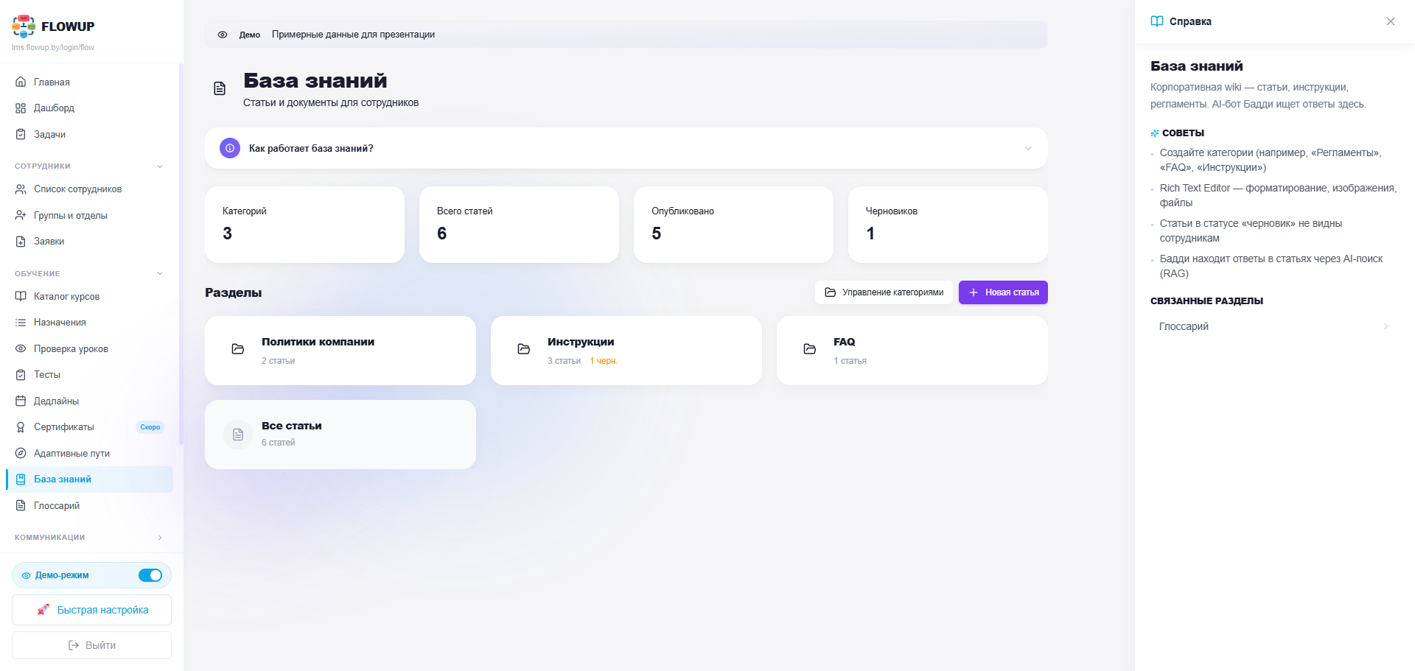Collapse the Сотрудники section
The width and height of the screenshot is (1415, 671).
[x=160, y=166]
